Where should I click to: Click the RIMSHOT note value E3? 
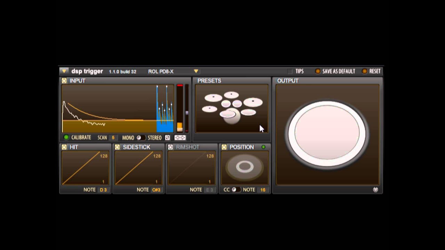(x=210, y=190)
